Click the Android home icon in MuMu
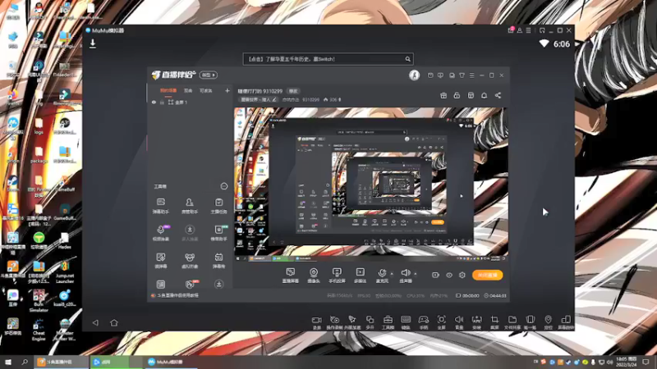The image size is (657, 369). tap(114, 322)
